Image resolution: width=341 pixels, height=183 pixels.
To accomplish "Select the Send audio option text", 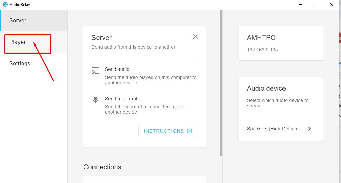I will 117,69.
